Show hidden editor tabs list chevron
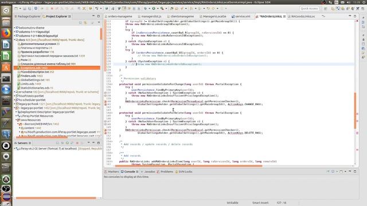This screenshot has height=206, width=367. pos(323,16)
